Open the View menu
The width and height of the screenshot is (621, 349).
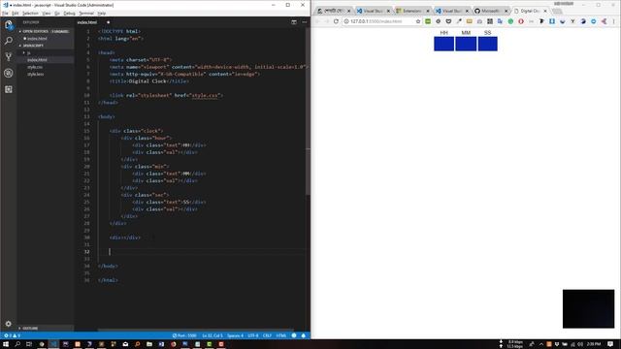pos(47,13)
